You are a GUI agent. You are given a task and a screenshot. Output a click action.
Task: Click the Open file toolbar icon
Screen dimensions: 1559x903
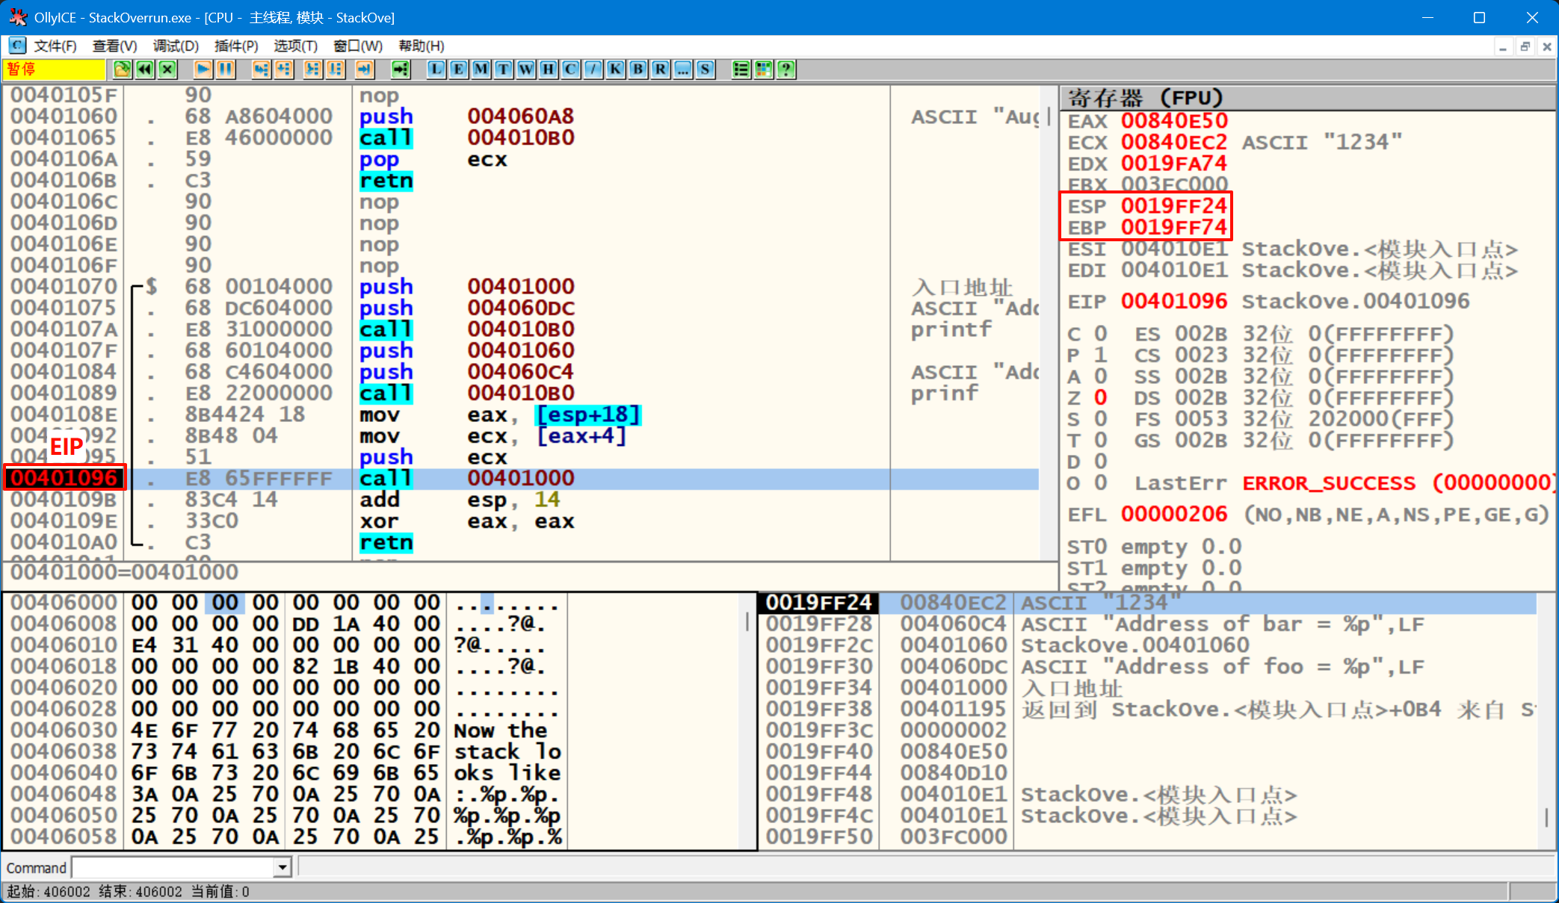pos(122,69)
